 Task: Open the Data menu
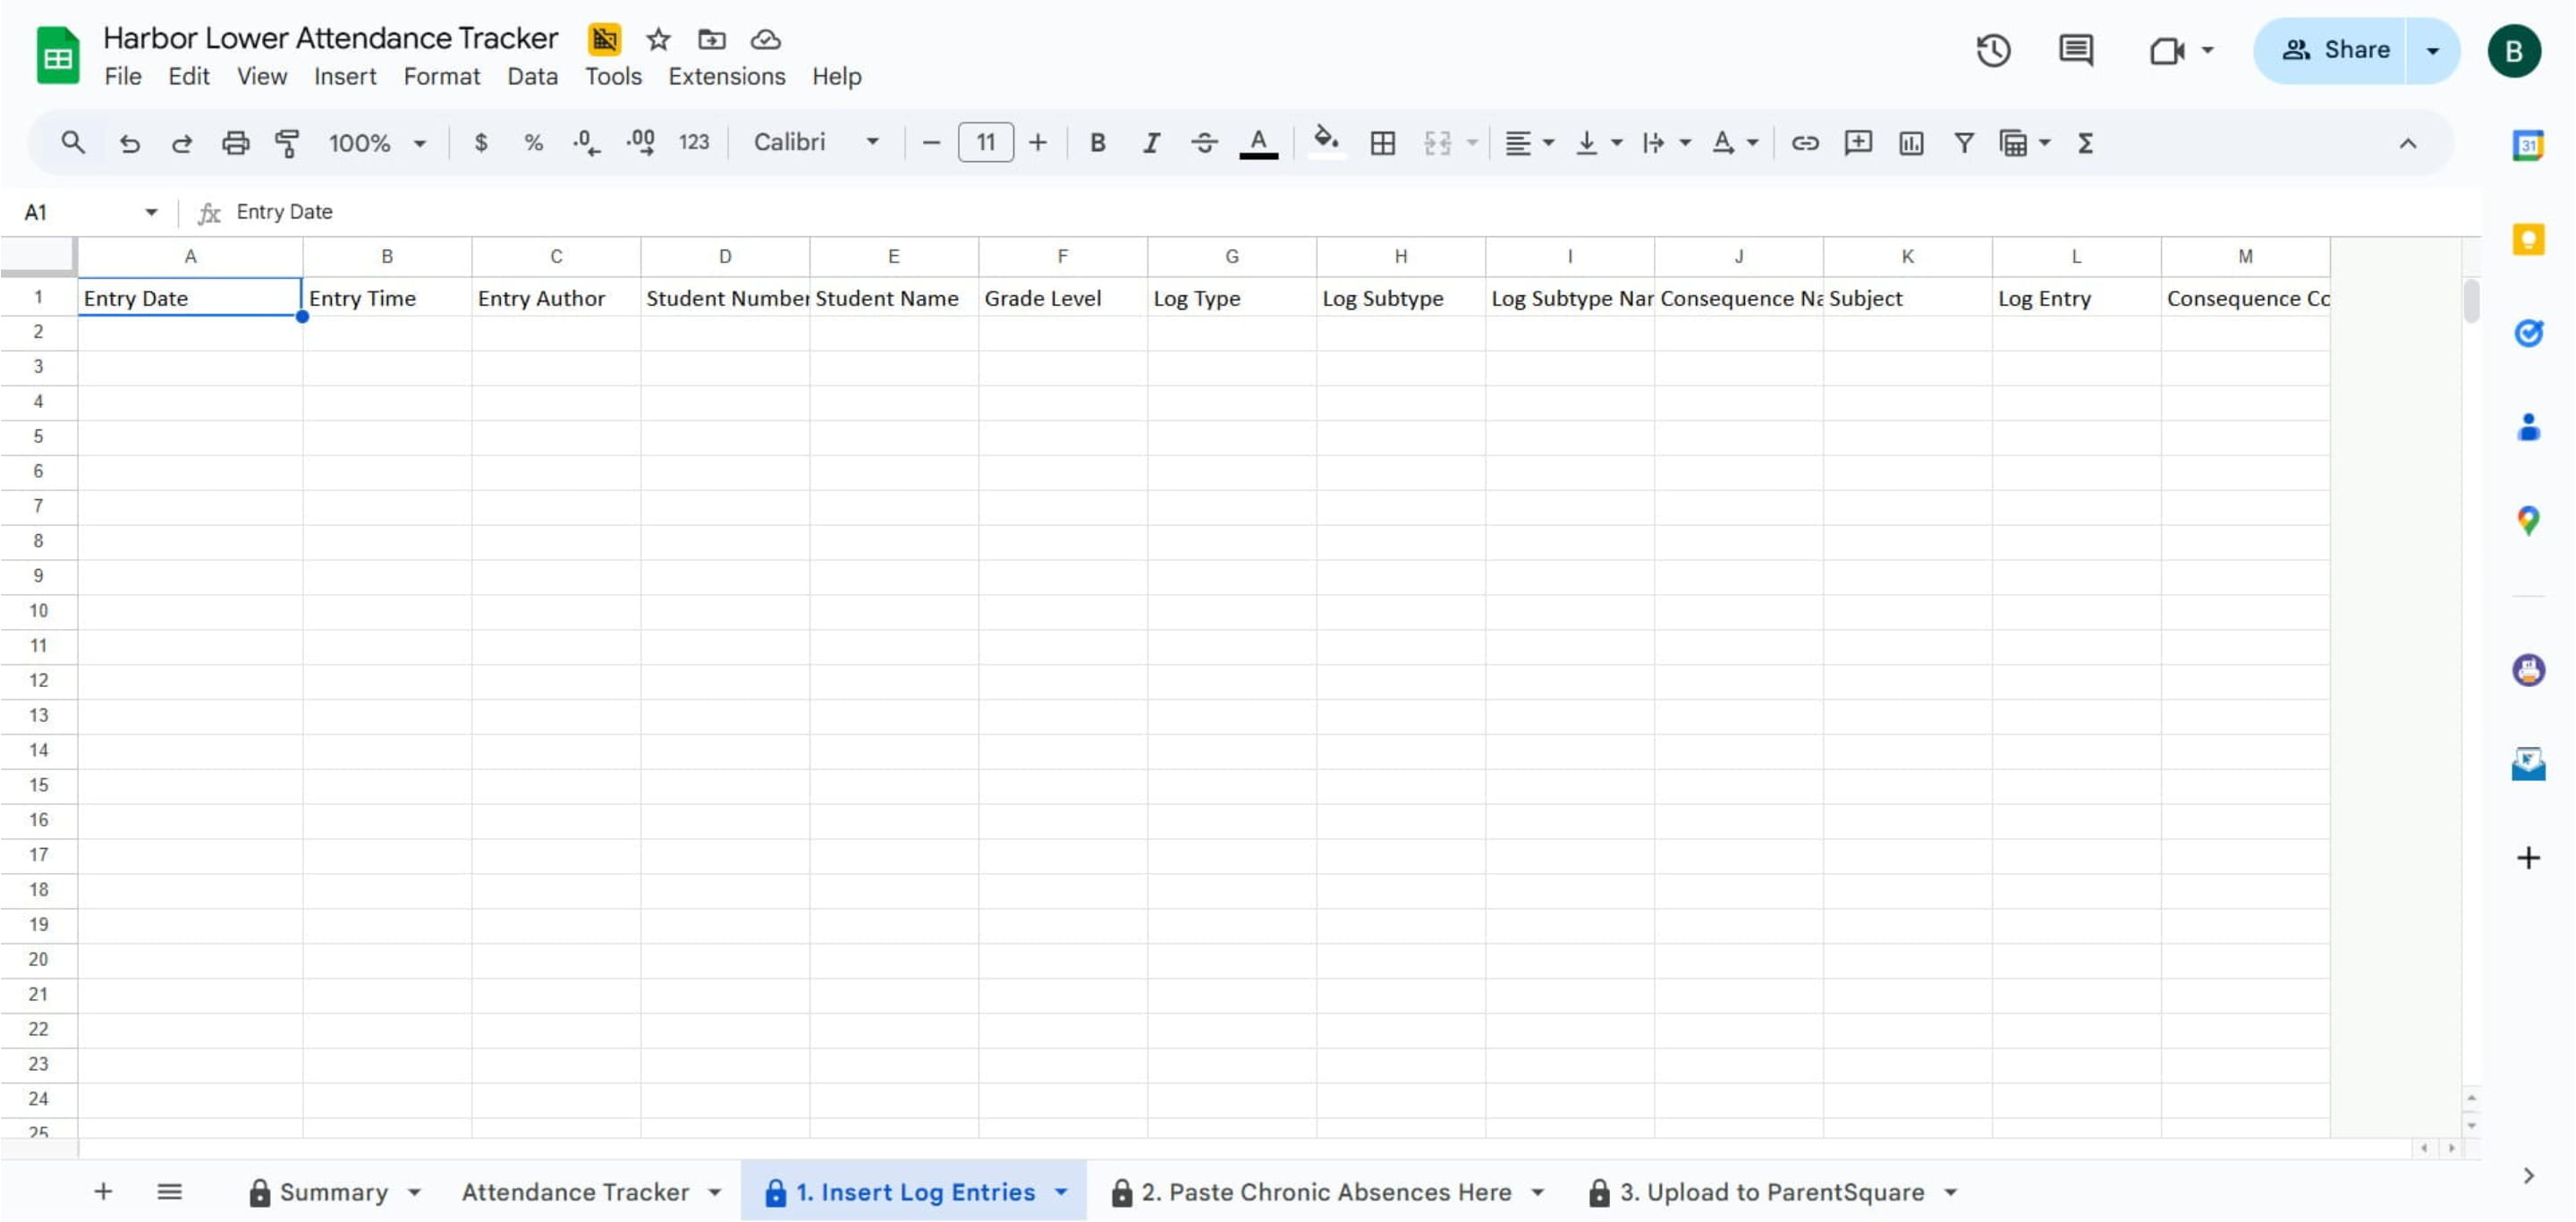click(532, 76)
